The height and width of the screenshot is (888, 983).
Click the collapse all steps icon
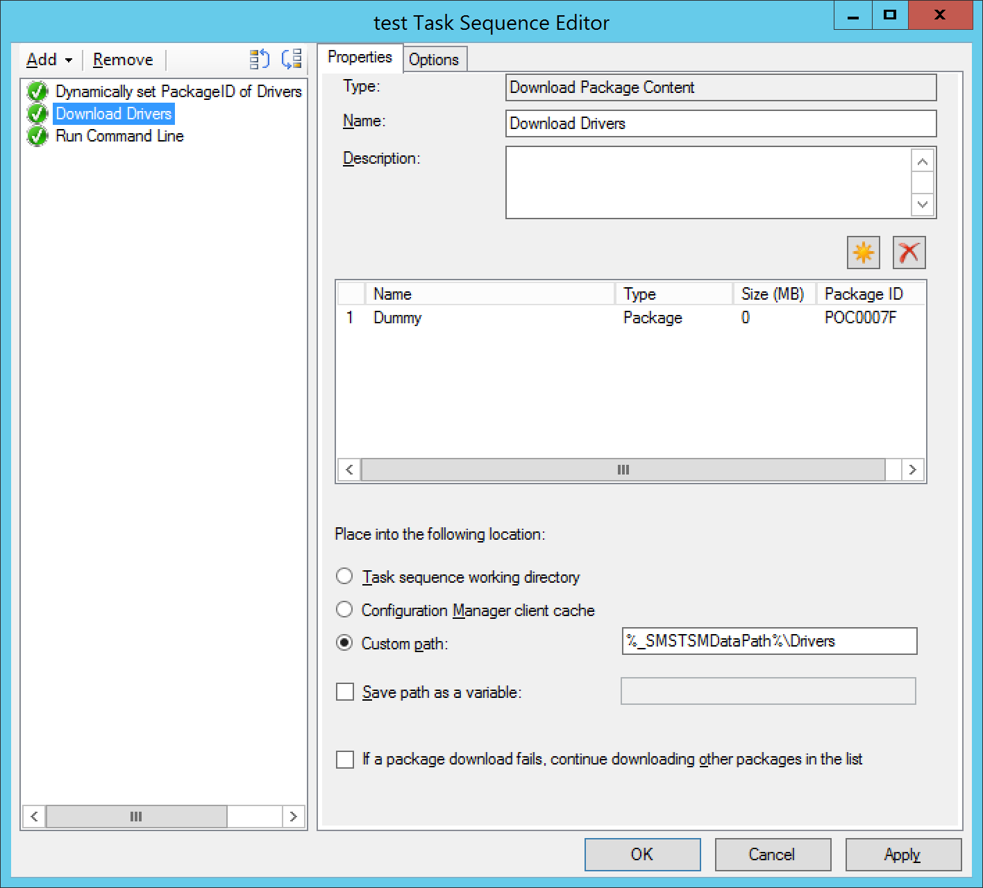pos(292,60)
